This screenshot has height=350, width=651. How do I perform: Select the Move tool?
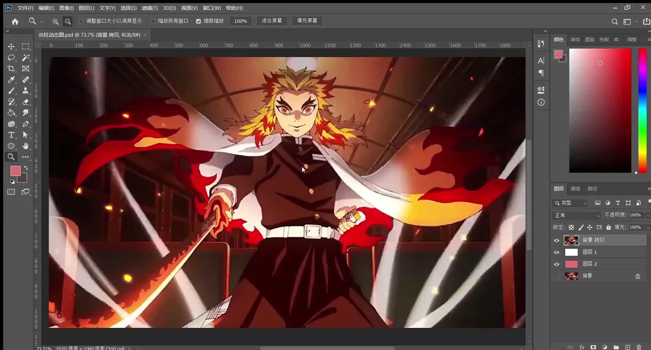[x=11, y=46]
